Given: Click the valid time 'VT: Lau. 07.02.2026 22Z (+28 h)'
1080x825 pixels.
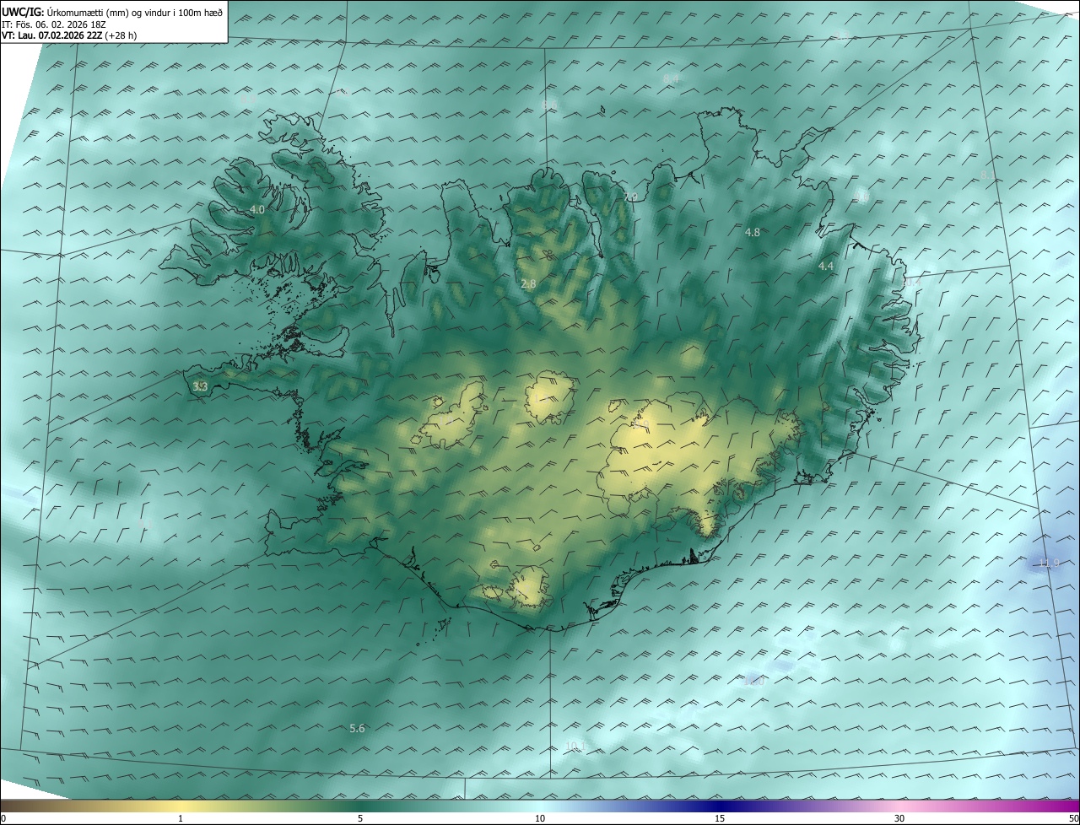Looking at the screenshot, I should tap(69, 36).
